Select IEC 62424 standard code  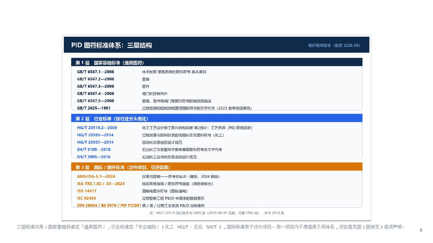(x=87, y=198)
